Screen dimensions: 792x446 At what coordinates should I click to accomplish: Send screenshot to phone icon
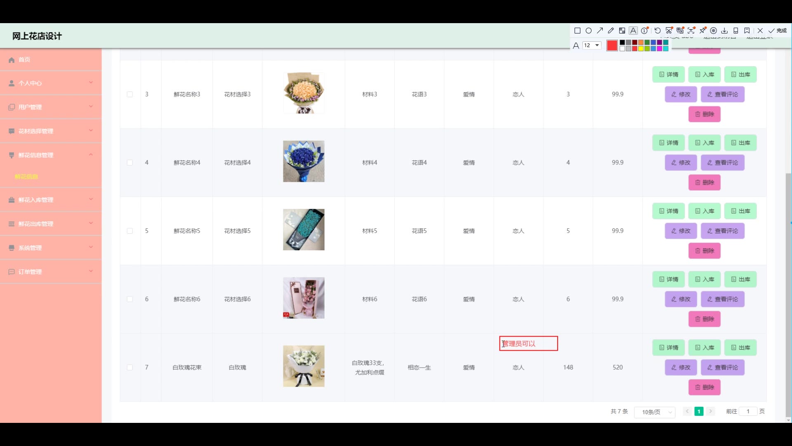pos(736,31)
